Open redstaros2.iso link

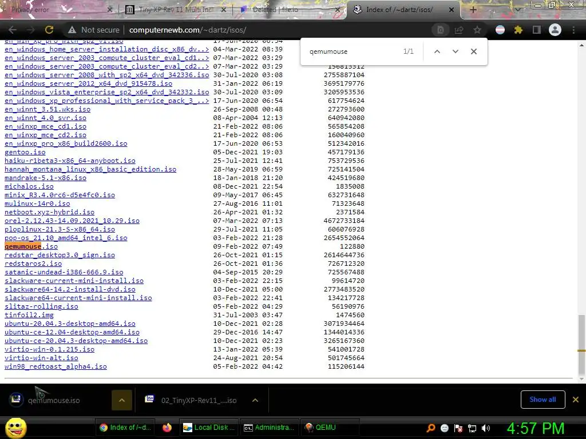(x=33, y=264)
